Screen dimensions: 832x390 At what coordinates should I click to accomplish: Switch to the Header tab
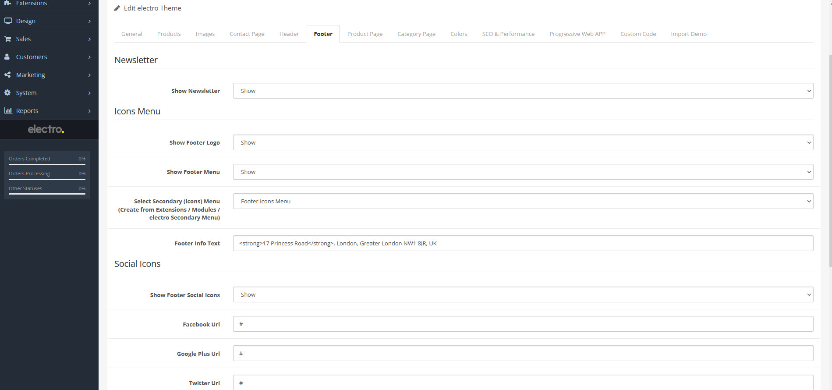point(289,34)
